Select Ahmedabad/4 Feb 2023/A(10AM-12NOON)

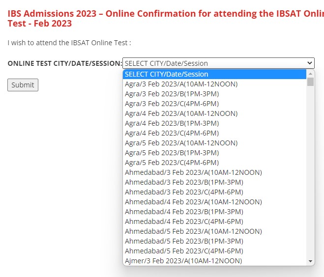click(193, 202)
